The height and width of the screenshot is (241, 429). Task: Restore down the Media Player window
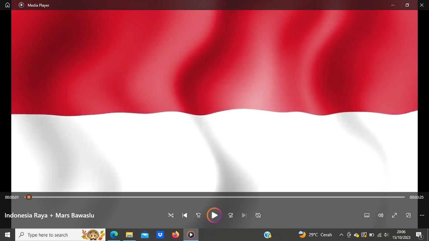click(x=407, y=5)
